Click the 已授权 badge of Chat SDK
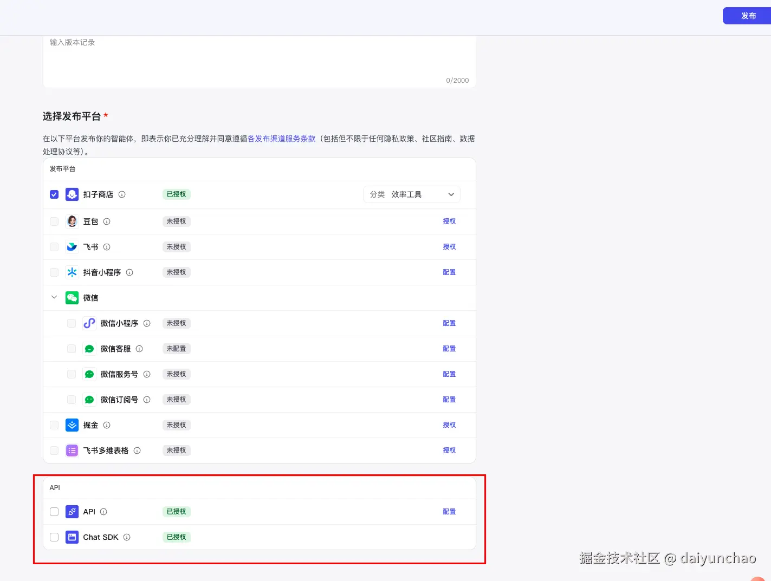 (177, 537)
